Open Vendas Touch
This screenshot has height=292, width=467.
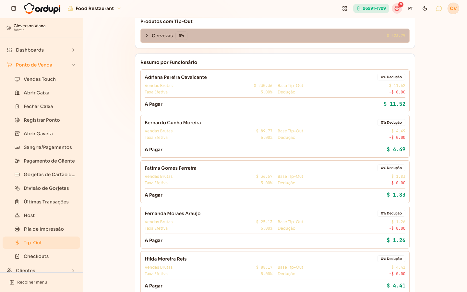pyautogui.click(x=41, y=79)
